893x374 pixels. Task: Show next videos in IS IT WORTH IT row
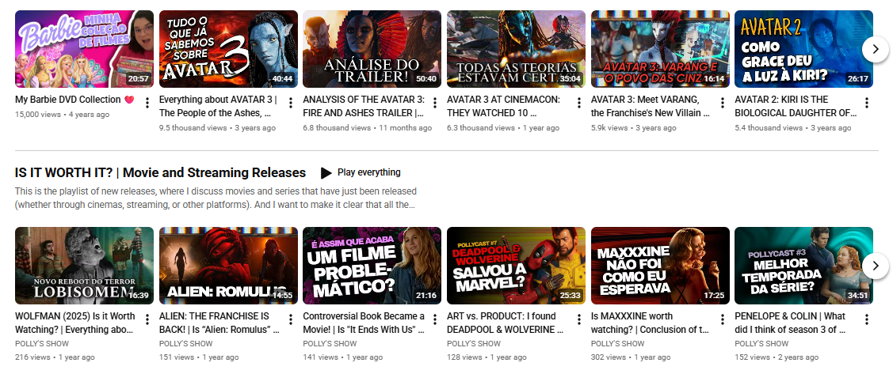876,266
